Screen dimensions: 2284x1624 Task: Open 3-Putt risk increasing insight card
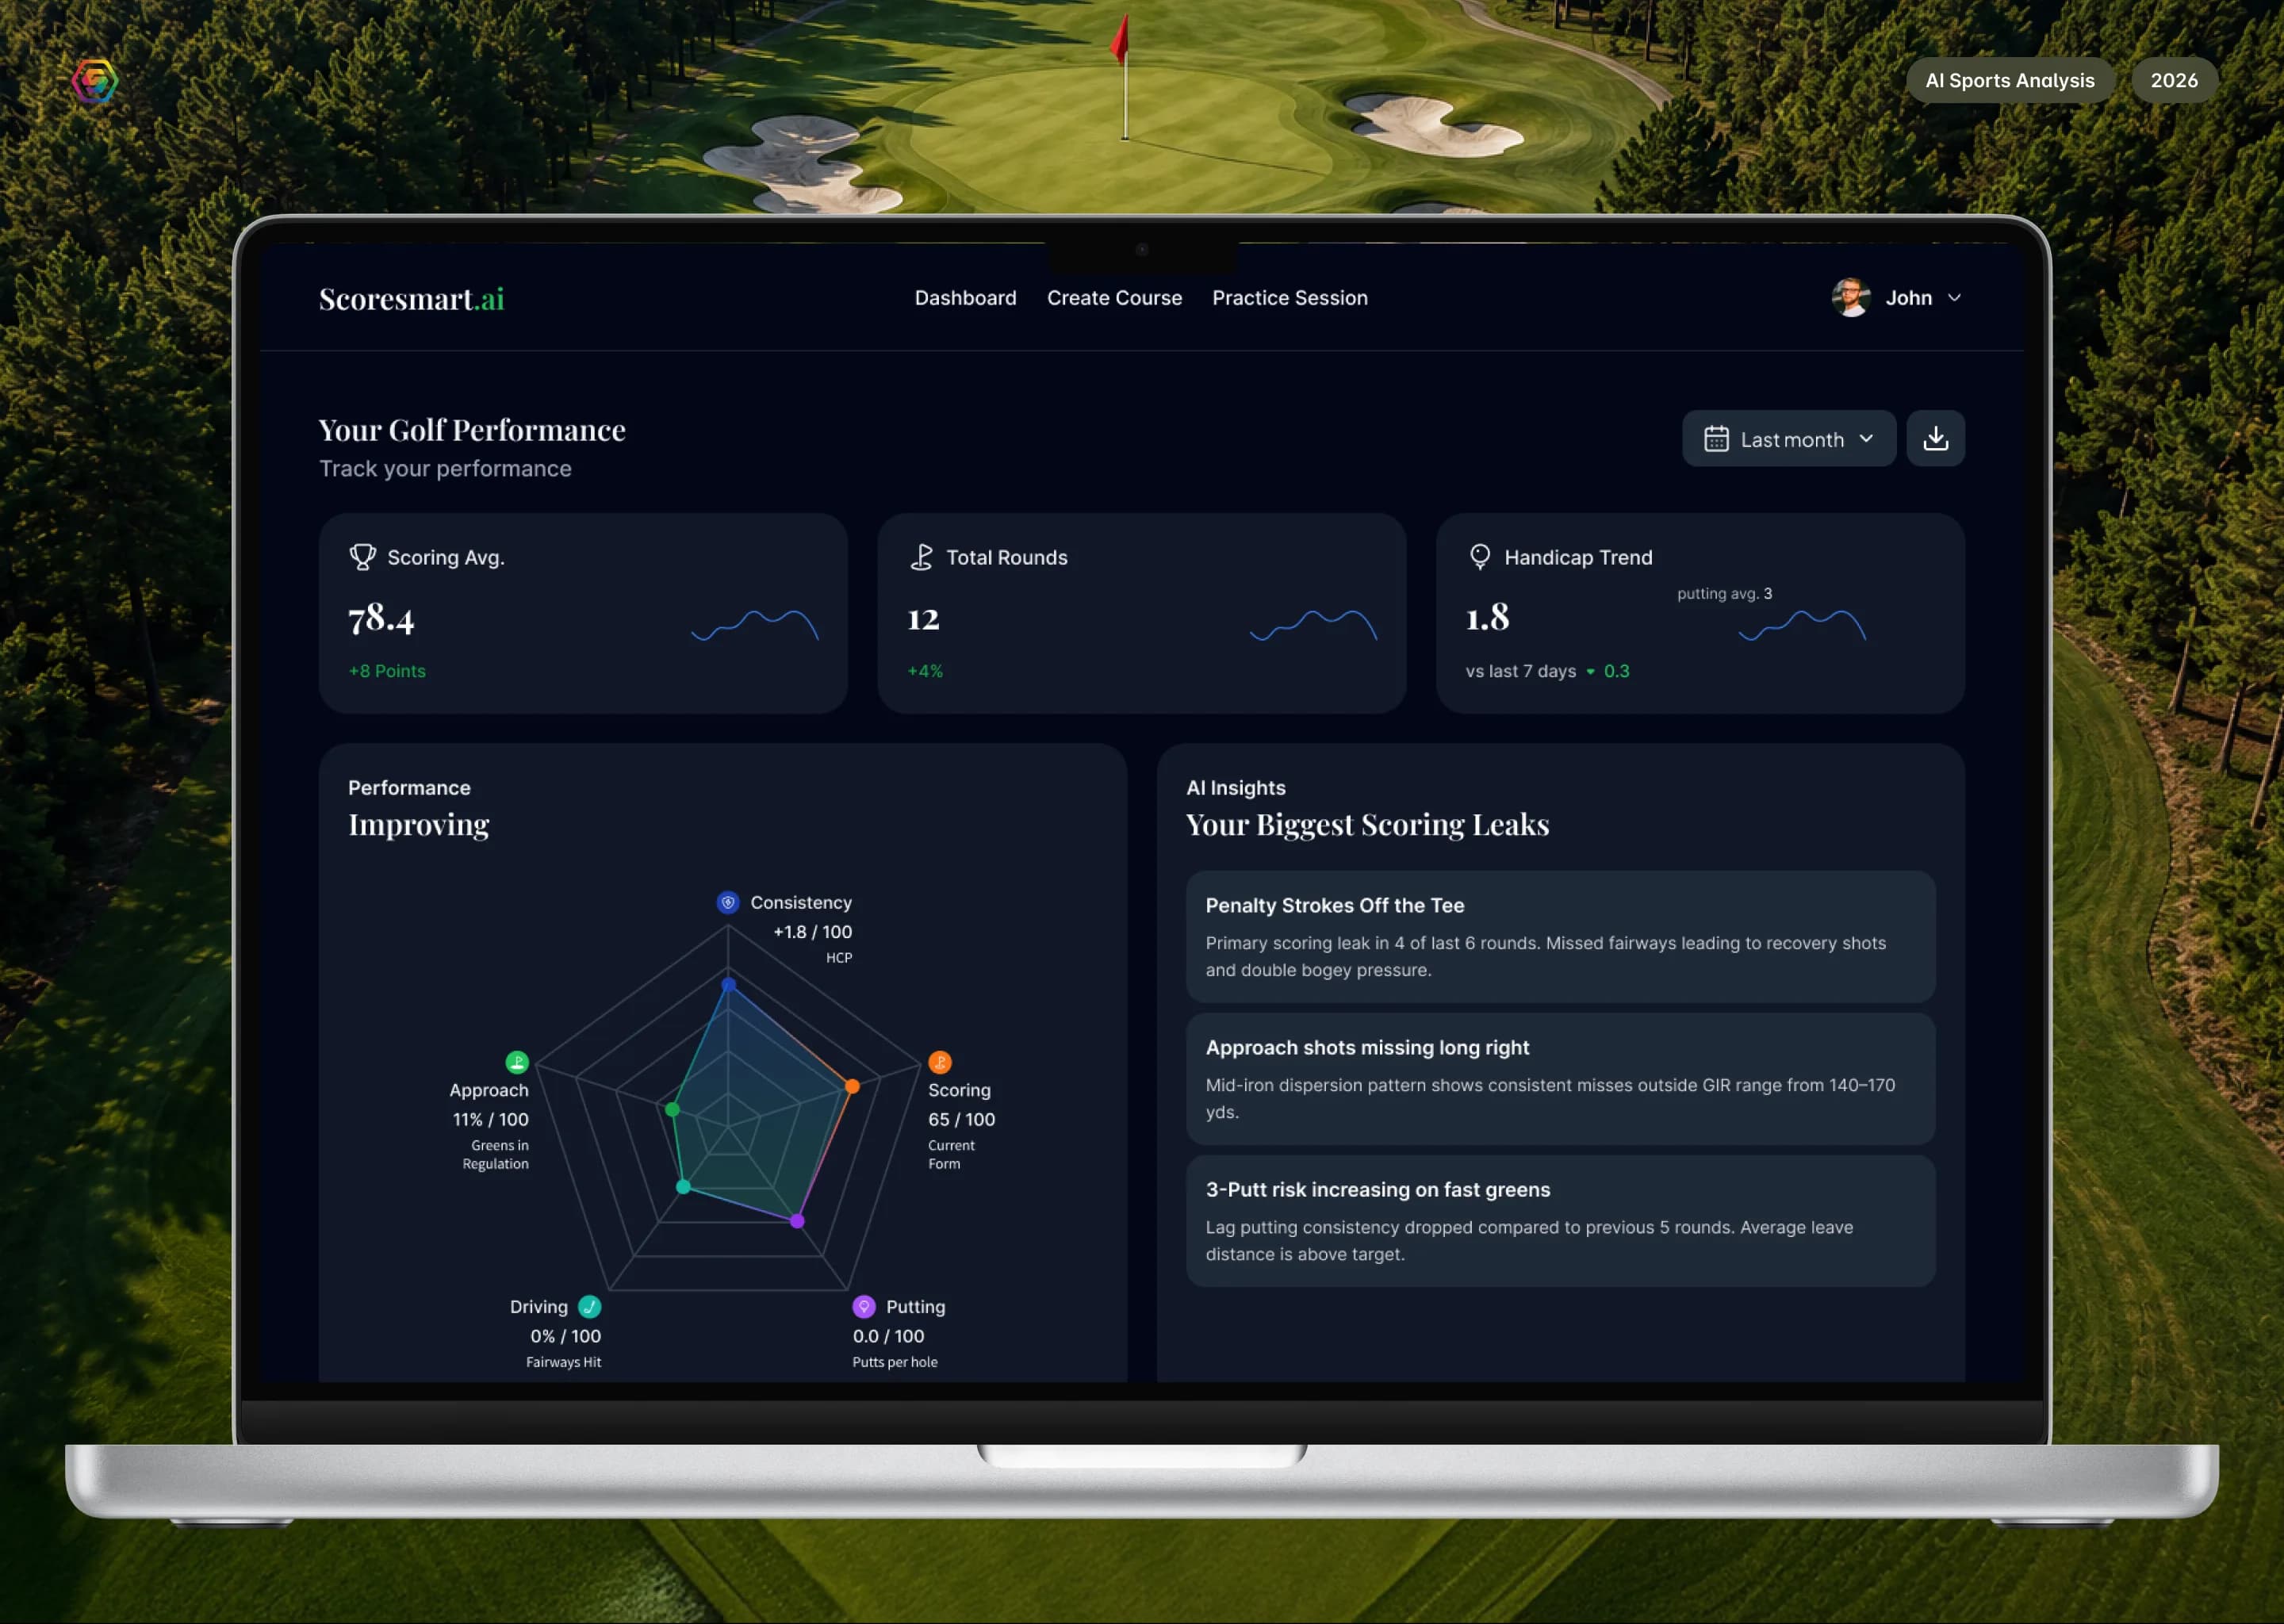(x=1560, y=1220)
